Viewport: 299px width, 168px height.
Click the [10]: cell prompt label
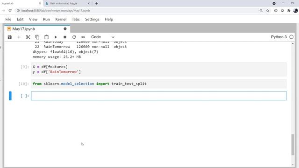[24, 84]
